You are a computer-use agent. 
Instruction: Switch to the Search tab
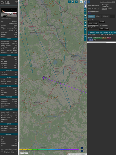91,16
